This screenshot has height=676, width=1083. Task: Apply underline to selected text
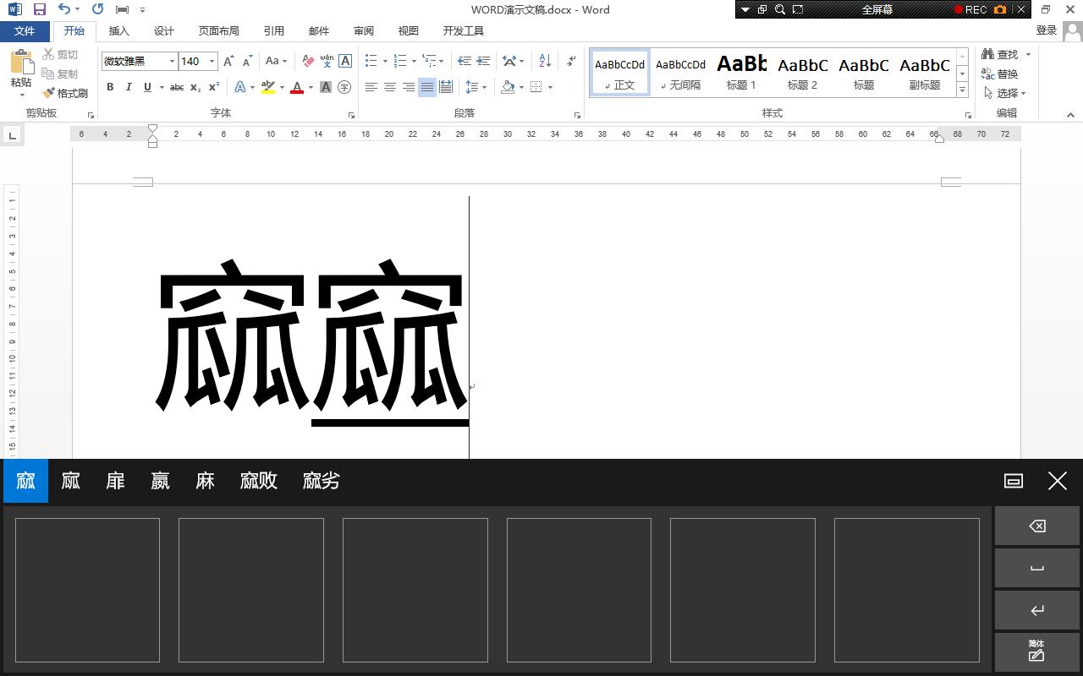pos(146,86)
